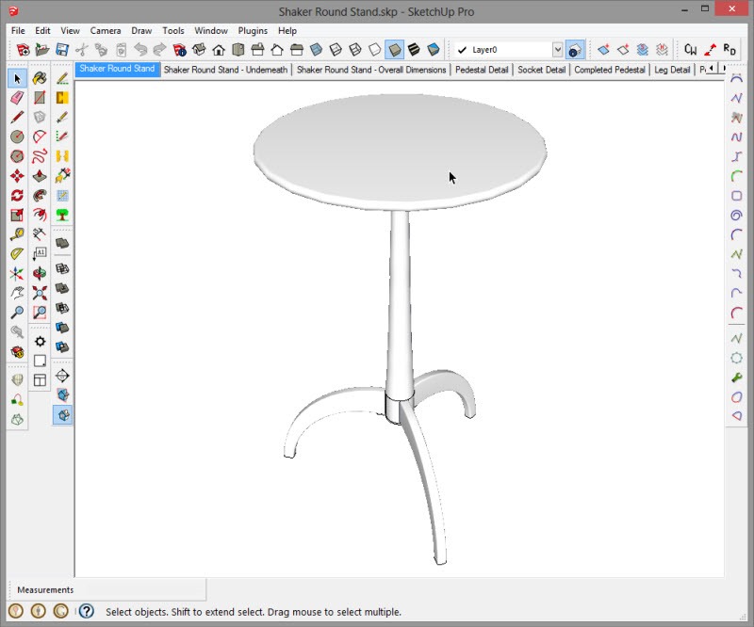Pick the Paint Bucket tool
754x627 pixels.
[40, 78]
